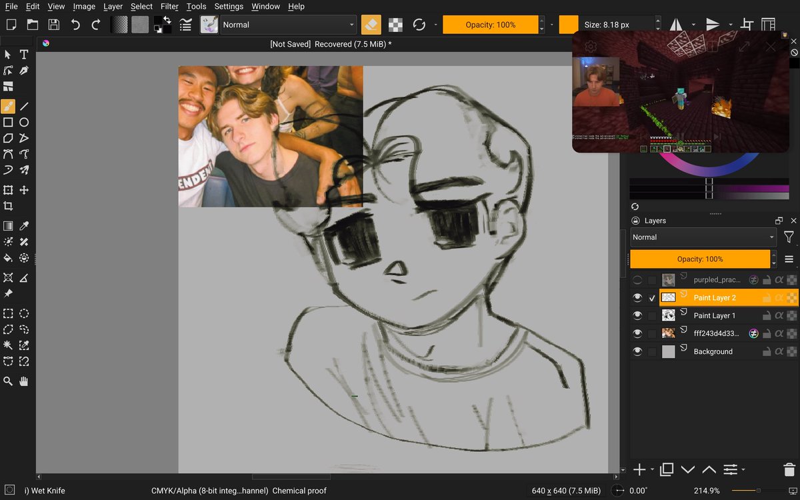Open the Settings menu
This screenshot has height=500, width=800.
229,6
